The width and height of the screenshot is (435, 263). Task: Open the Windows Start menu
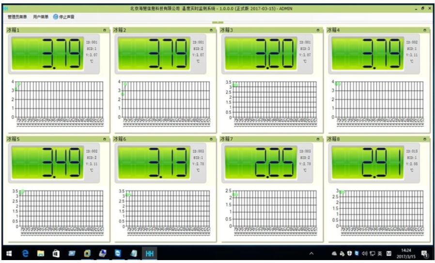coord(9,253)
